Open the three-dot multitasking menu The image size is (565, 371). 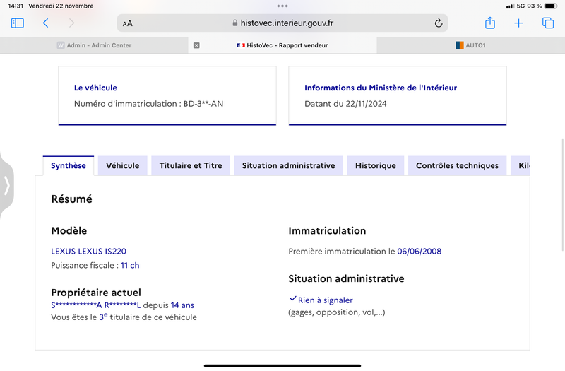tap(282, 6)
